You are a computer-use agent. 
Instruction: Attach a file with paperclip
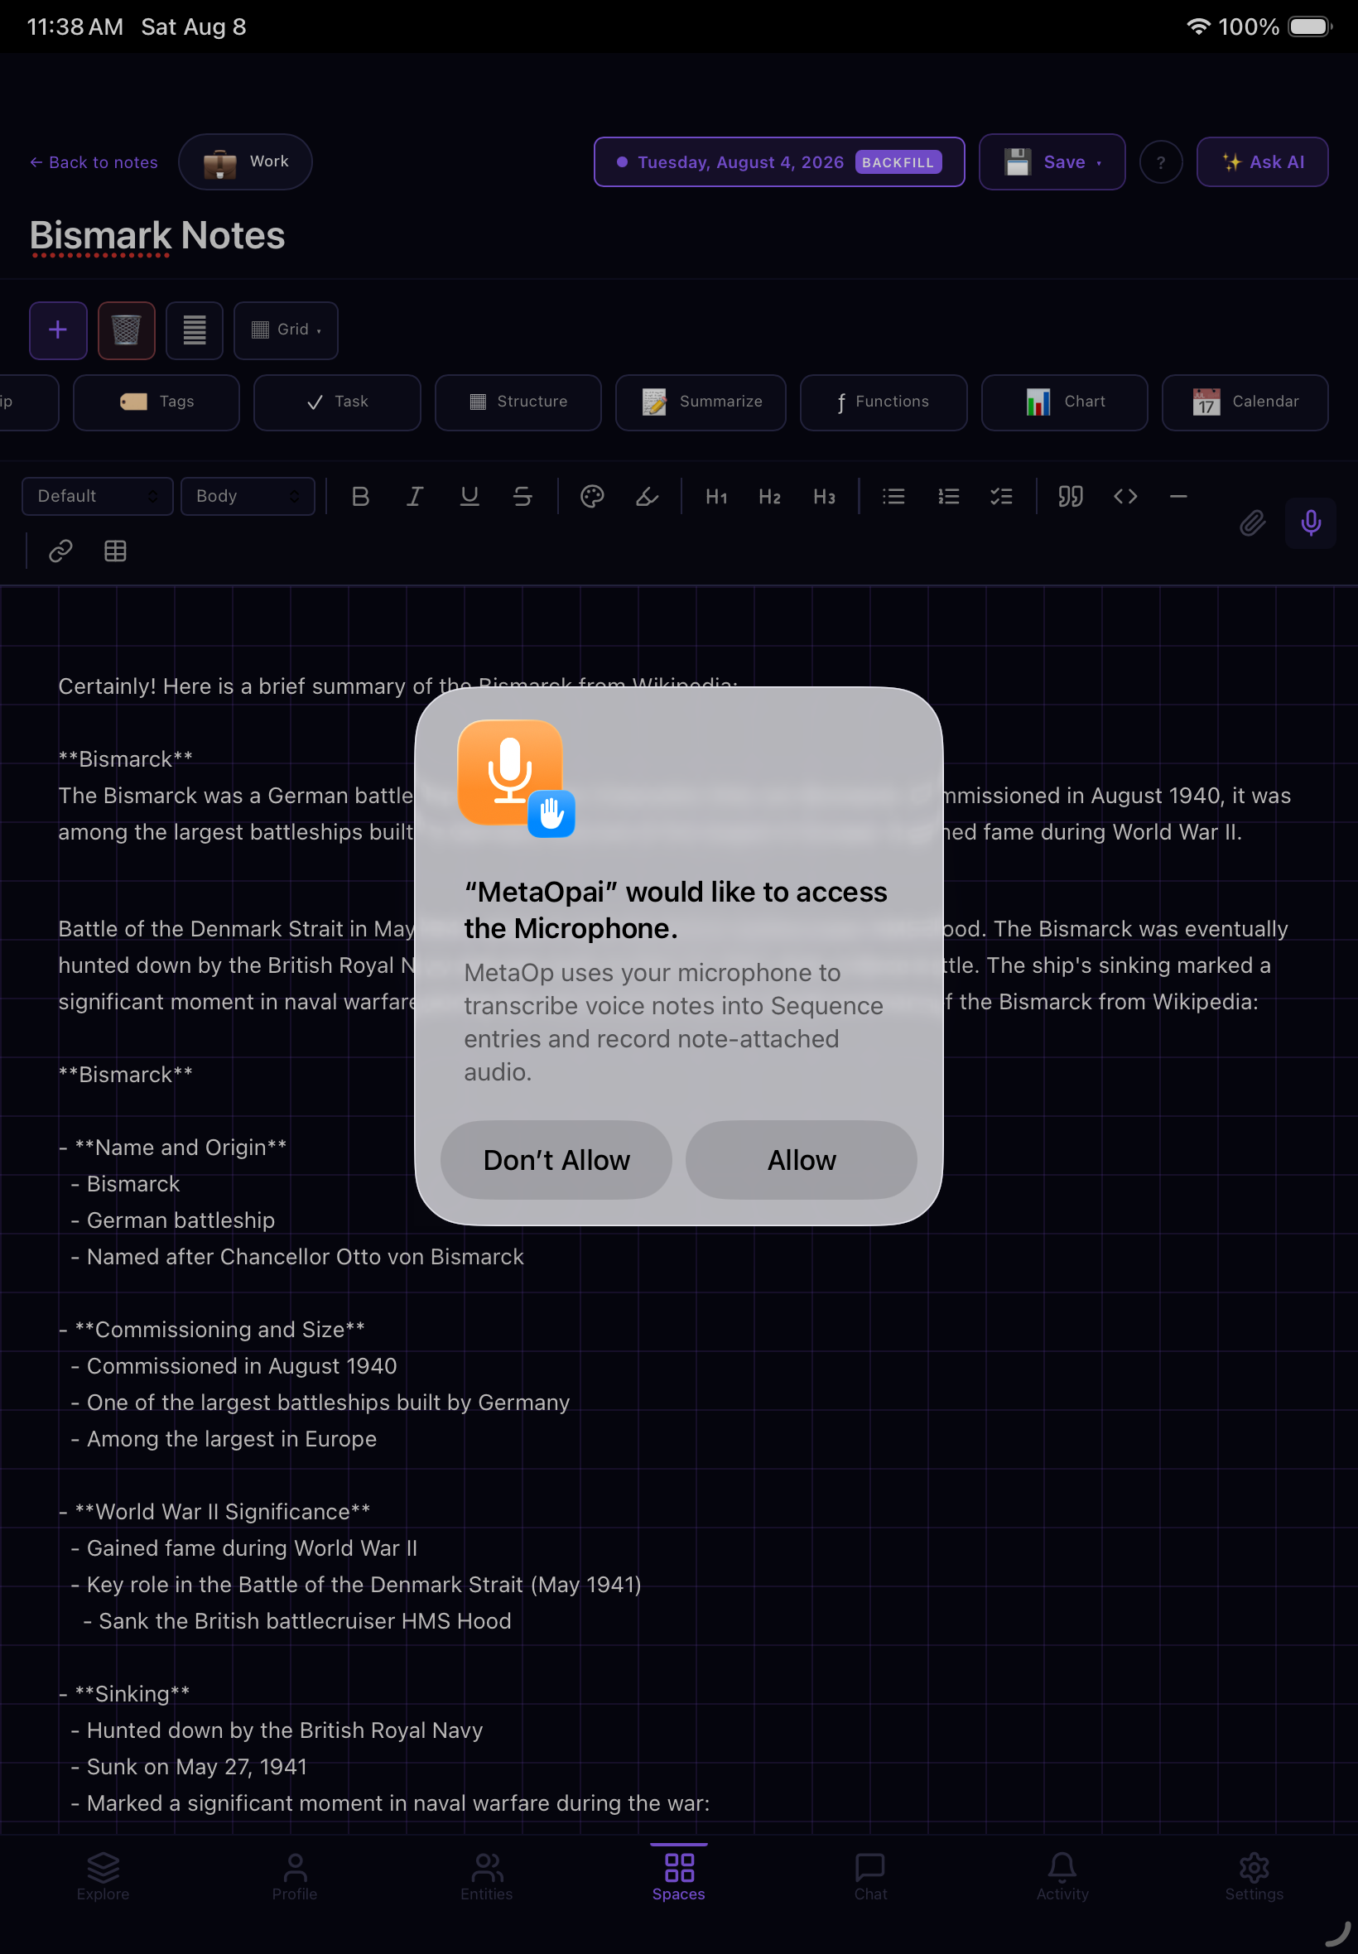[1253, 523]
